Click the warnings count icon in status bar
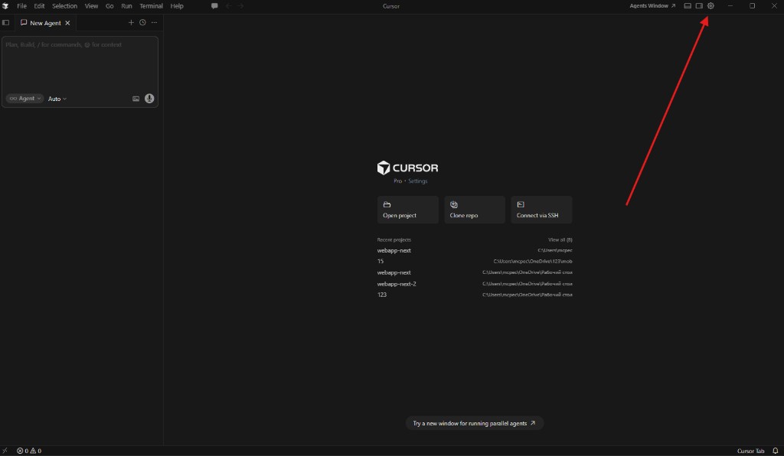Image resolution: width=784 pixels, height=456 pixels. 35,451
